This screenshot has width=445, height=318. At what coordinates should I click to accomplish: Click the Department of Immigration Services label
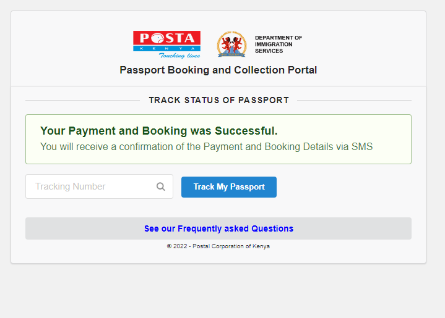click(279, 44)
